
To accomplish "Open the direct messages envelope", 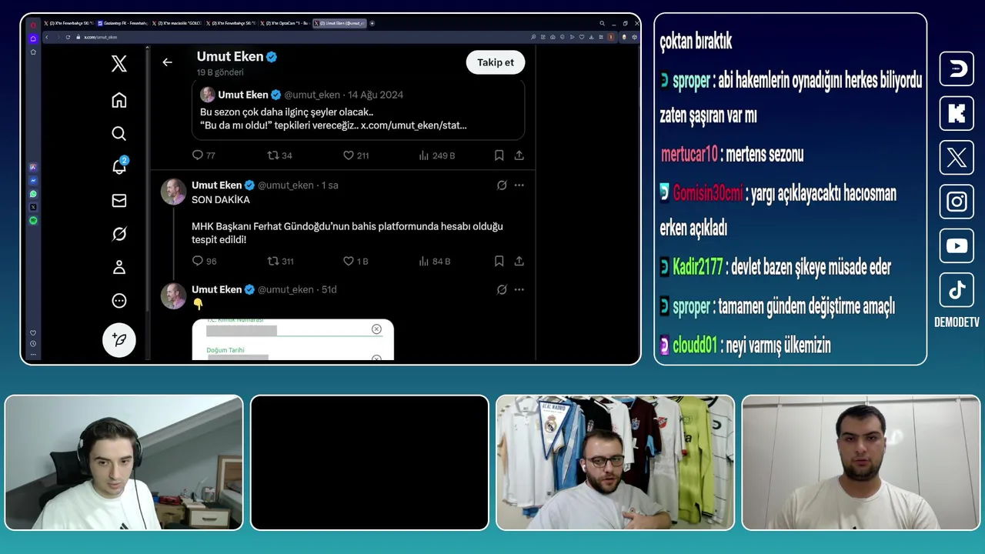I will click(119, 201).
